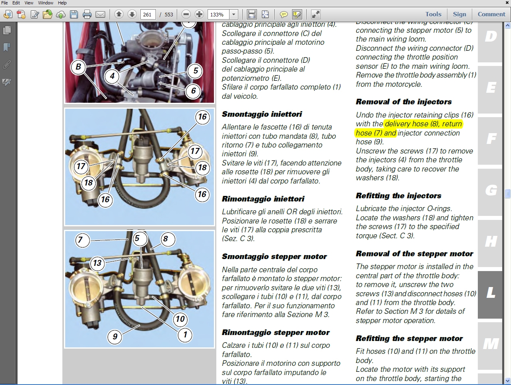The image size is (511, 385).
Task: Open the Page Thumbnails panel
Action: click(7, 30)
